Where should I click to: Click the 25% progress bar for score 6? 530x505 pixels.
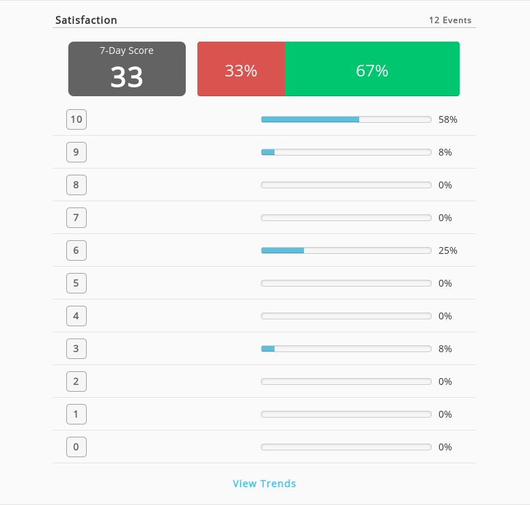[x=346, y=250]
